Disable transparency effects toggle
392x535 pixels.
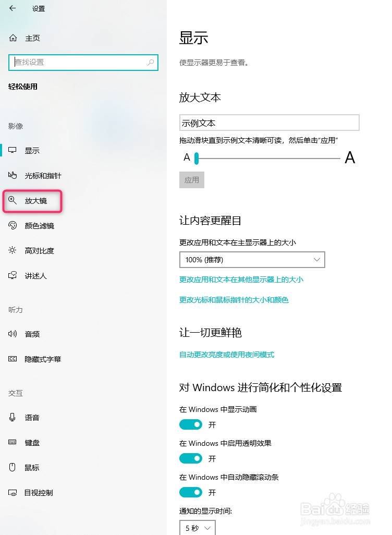coord(191,458)
